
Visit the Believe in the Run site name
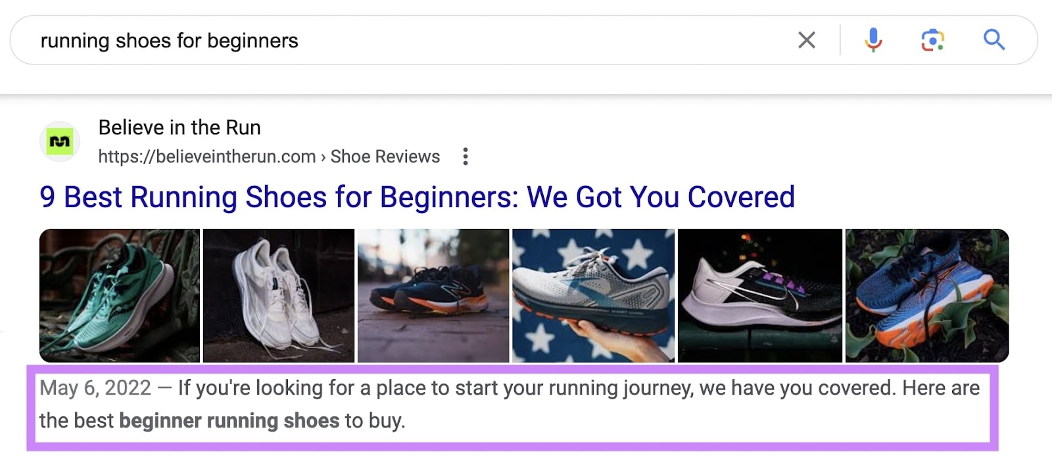click(x=179, y=127)
